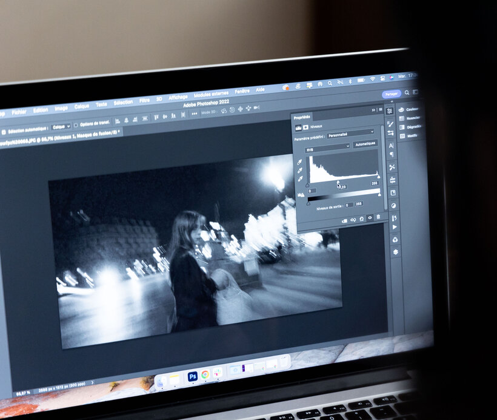Toggle Sélection automatique checkbox

pos(4,132)
